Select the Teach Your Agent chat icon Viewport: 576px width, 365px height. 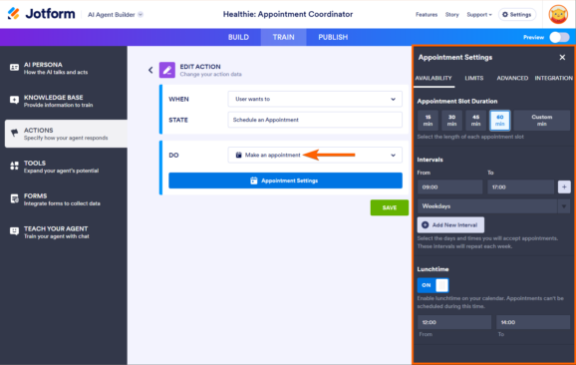tap(14, 231)
